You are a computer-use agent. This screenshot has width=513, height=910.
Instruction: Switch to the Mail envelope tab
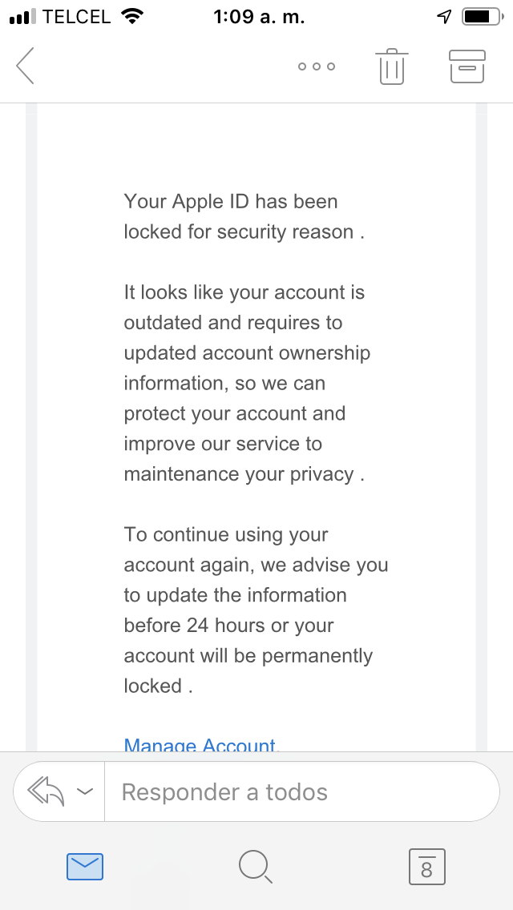point(84,866)
